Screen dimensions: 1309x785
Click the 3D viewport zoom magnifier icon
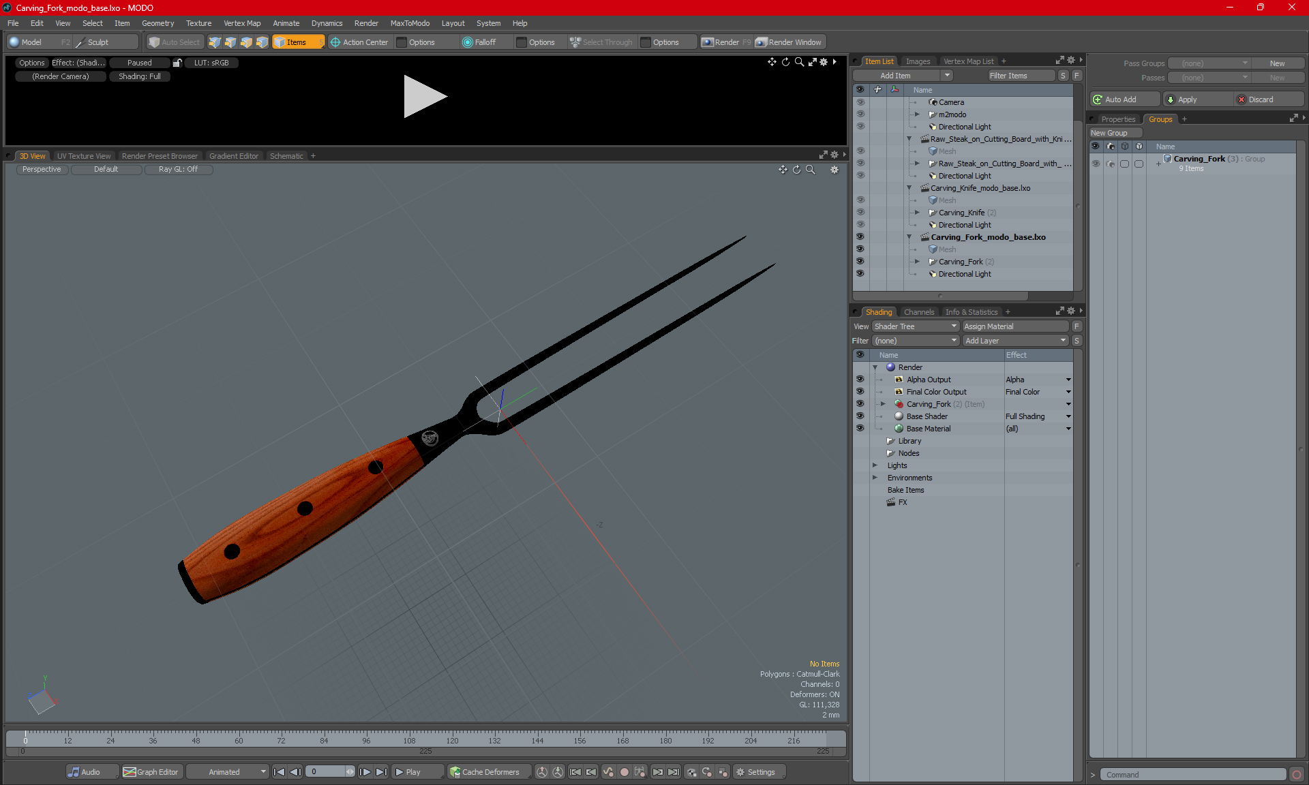(811, 170)
